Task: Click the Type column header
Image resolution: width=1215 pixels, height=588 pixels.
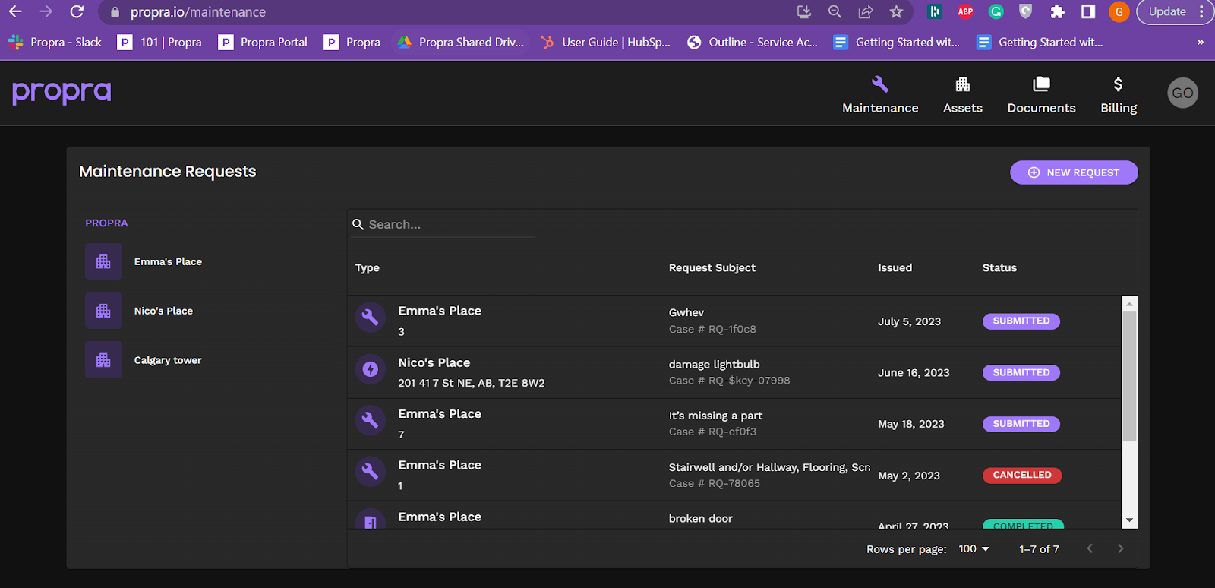Action: [x=367, y=267]
